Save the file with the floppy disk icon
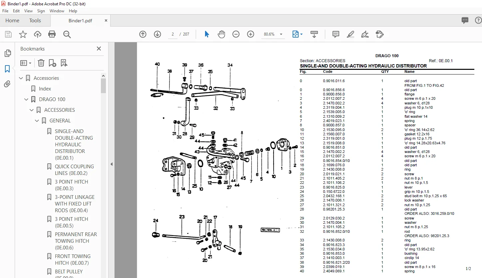The height and width of the screenshot is (278, 482). (x=8, y=34)
